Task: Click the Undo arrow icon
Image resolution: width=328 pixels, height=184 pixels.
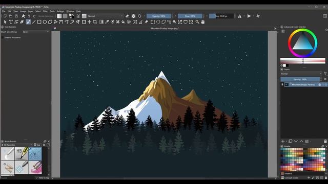Action: pos(29,16)
